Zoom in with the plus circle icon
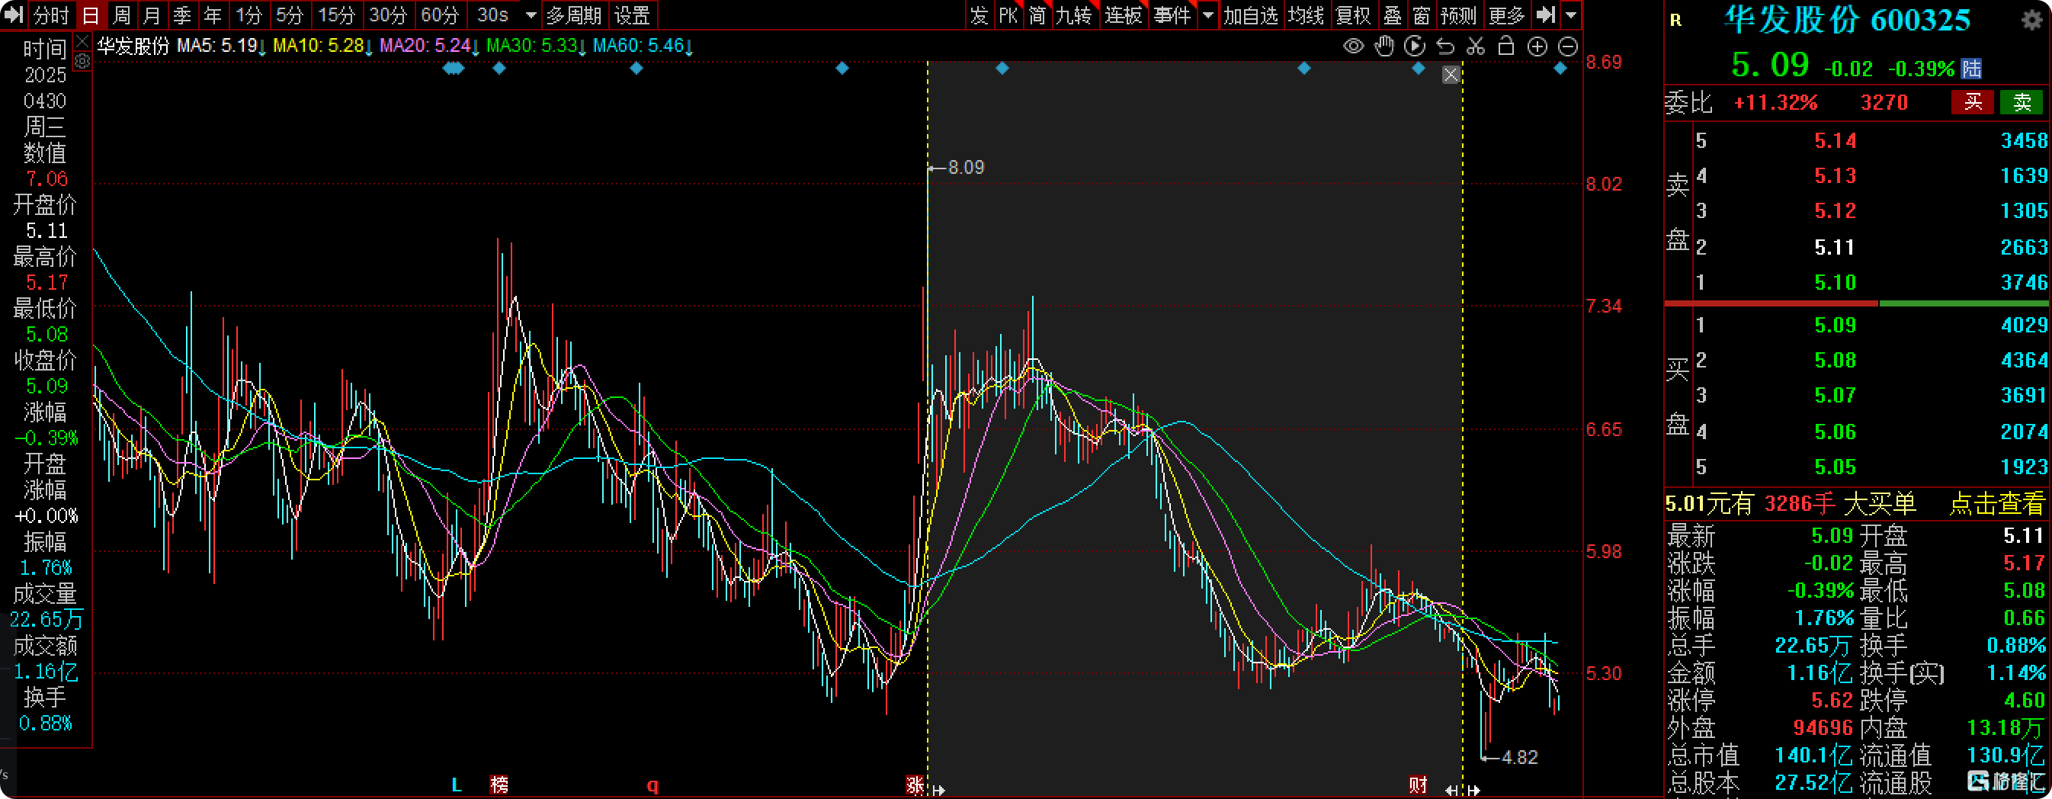 (x=1537, y=47)
